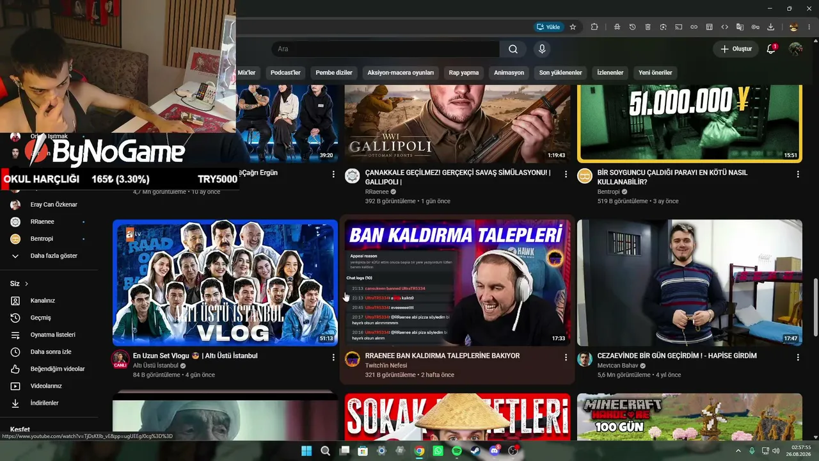Image resolution: width=819 pixels, height=461 pixels.
Task: Open more options for Bir Soyguncu video
Action: click(x=798, y=174)
